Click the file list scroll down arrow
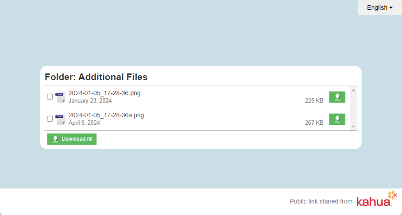Viewport: 402px width, 215px height. pyautogui.click(x=353, y=127)
